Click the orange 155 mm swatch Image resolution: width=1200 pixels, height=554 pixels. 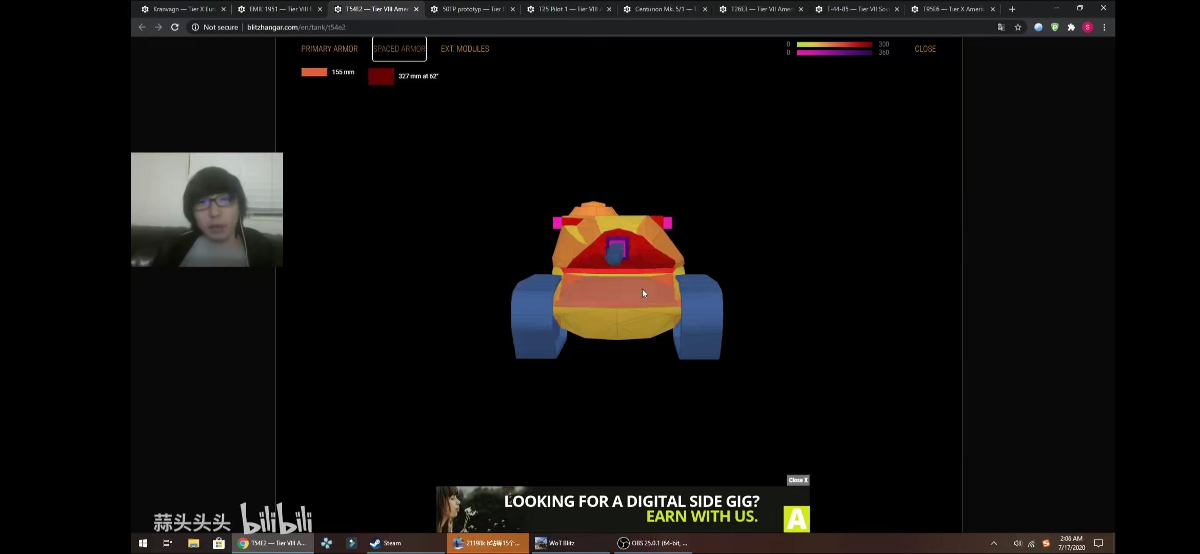[x=314, y=72]
